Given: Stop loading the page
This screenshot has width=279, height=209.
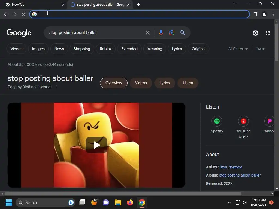Looking at the screenshot, I should (x=23, y=14).
